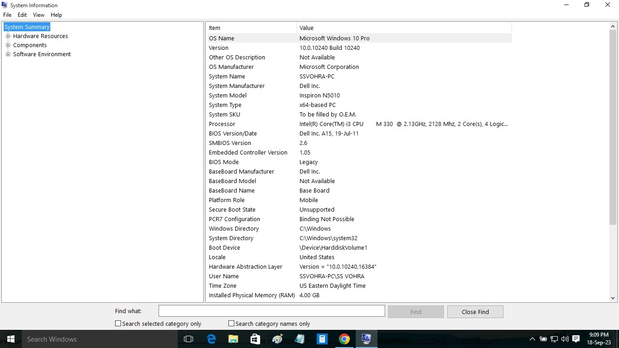The height and width of the screenshot is (348, 619).
Task: Click the details pane scroll-up arrow
Action: pyautogui.click(x=613, y=26)
